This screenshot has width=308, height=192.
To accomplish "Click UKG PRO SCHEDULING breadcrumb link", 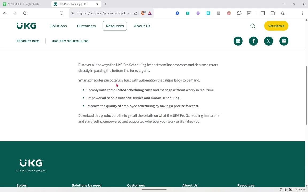I will [70, 41].
